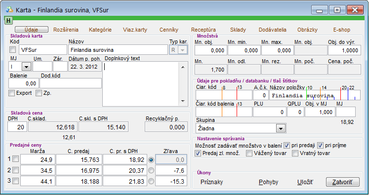Click the green H icon
Image resolution: width=369 pixels, height=195 pixels.
[9, 21]
